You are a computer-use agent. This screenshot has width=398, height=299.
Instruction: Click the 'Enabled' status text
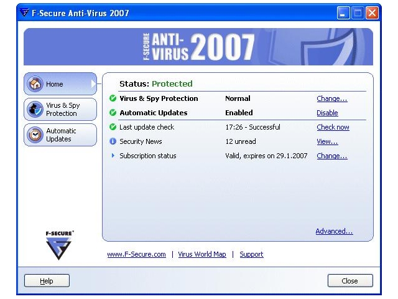239,113
